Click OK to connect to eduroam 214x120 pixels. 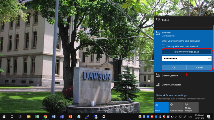point(174,67)
